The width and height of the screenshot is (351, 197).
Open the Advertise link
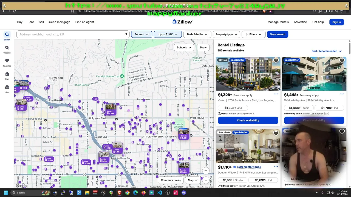(x=300, y=22)
